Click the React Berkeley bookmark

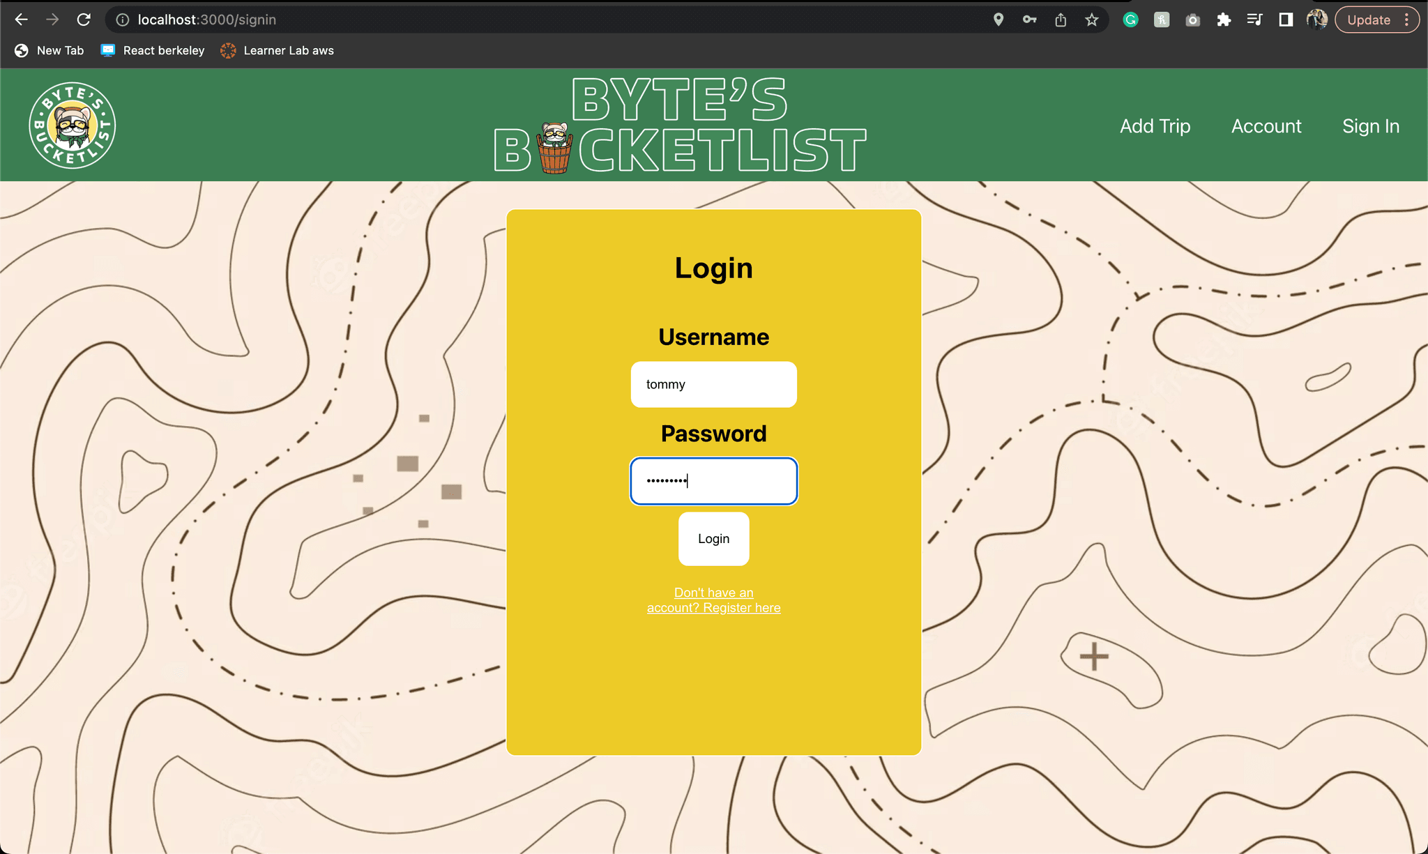click(x=153, y=49)
